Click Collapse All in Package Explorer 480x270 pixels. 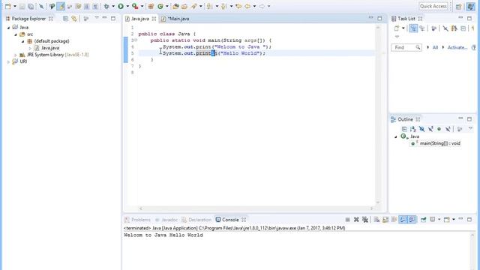pyautogui.click(x=65, y=19)
